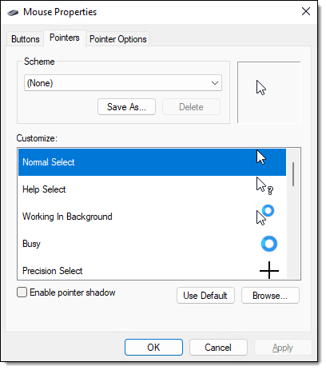Click the Save As... button
This screenshot has height=370, width=326.
tap(126, 107)
